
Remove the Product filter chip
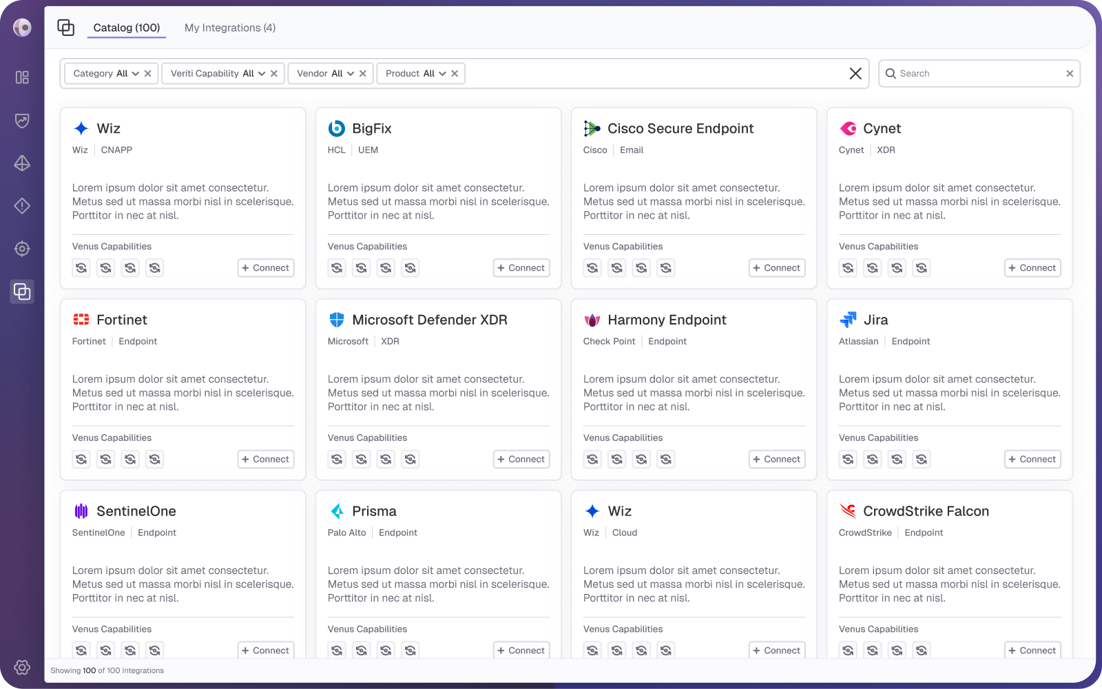pos(455,74)
